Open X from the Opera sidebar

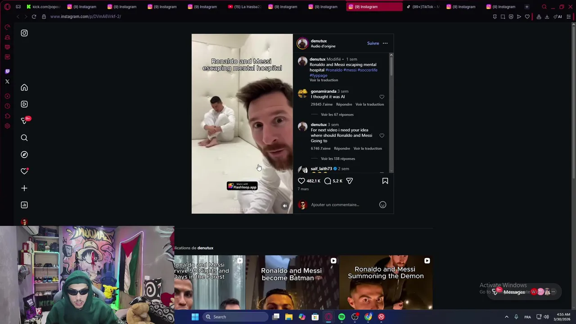[x=7, y=81]
